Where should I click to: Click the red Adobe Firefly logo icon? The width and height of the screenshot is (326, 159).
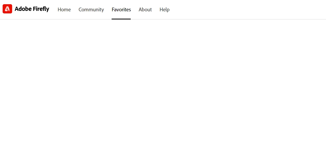pos(7,9)
